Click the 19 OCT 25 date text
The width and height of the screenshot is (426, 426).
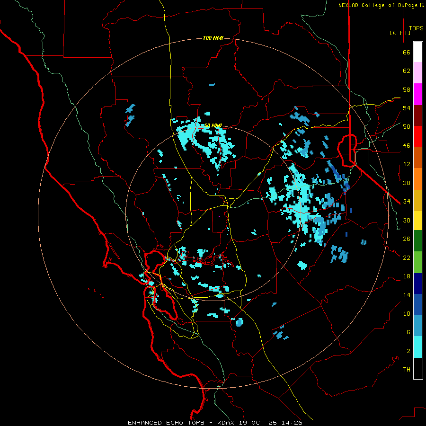pos(258,423)
